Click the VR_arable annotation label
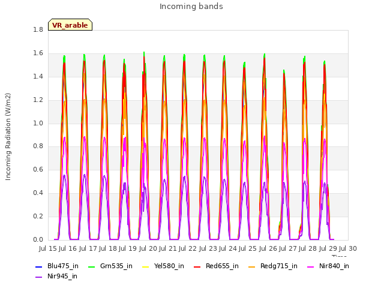Screen dimensions: 384x288 coord(70,25)
